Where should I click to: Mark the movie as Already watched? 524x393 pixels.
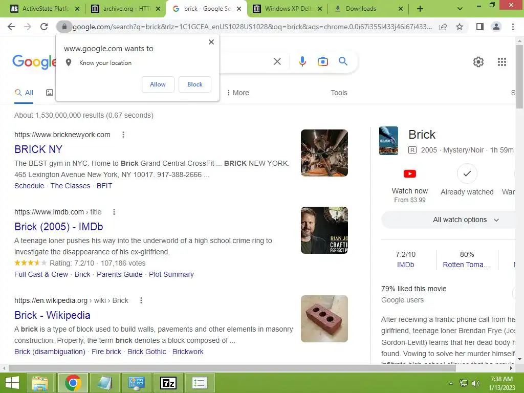(467, 173)
